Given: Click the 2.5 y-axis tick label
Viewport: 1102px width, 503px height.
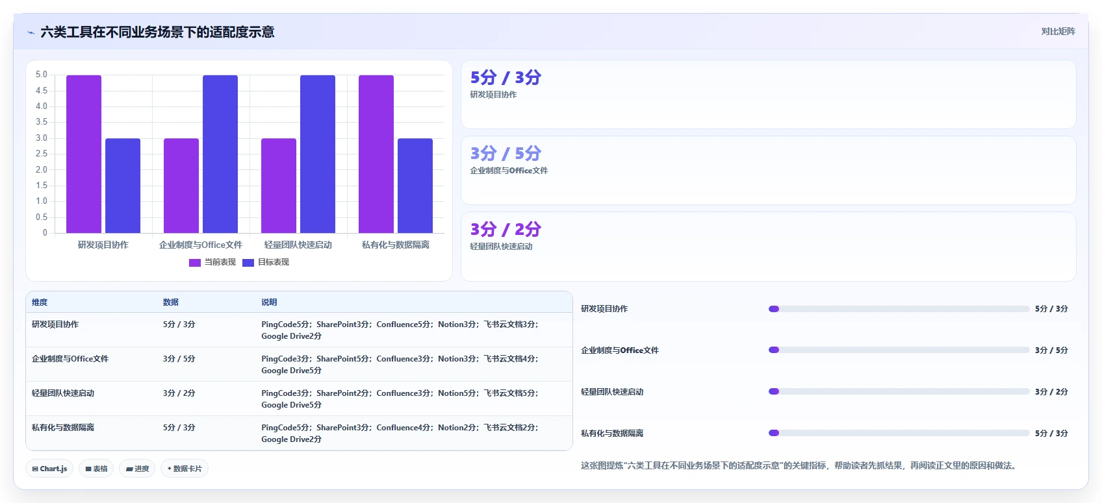Looking at the screenshot, I should [42, 154].
